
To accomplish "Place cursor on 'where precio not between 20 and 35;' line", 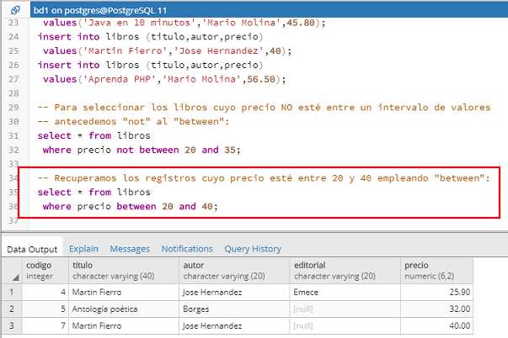I will coord(142,150).
